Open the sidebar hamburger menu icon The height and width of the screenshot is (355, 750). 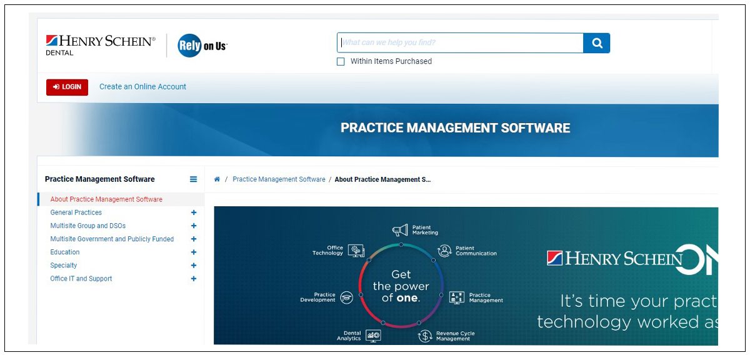194,179
